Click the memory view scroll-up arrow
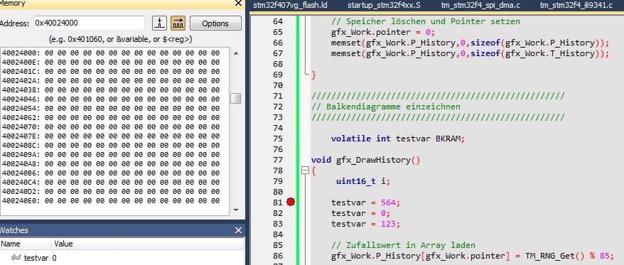The width and height of the screenshot is (624, 265). point(235,53)
